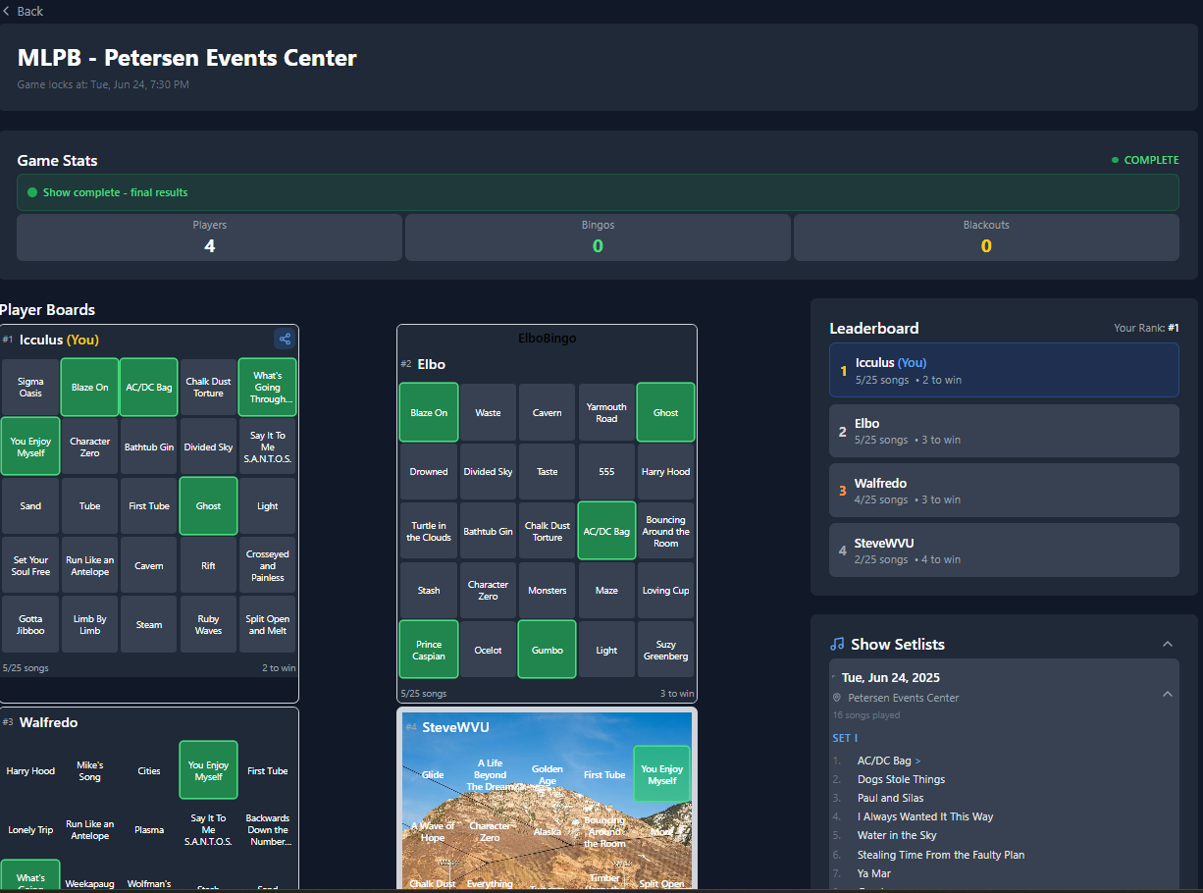Viewport: 1203px width, 893px height.
Task: Click the #2 rank badge on Elbo's board
Action: [x=405, y=363]
